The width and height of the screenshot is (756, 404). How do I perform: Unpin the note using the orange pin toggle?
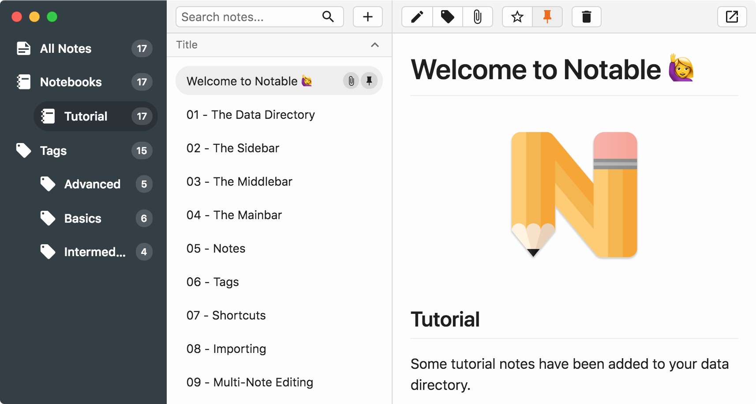547,17
